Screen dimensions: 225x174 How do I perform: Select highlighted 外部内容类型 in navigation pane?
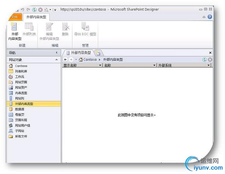click(x=34, y=104)
